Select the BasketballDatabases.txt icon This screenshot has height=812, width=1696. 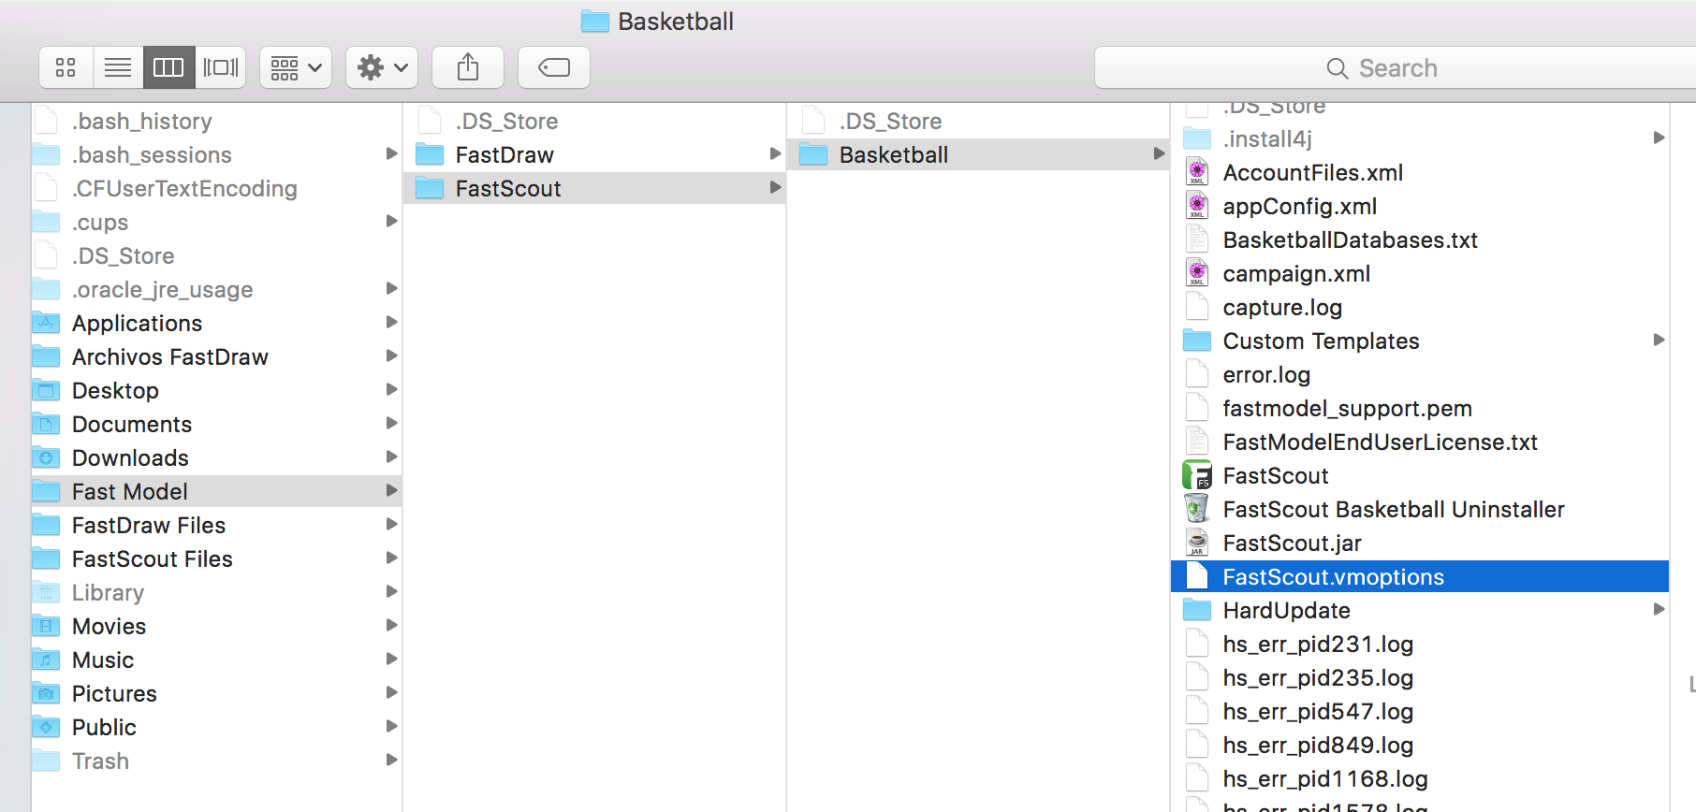[1197, 240]
